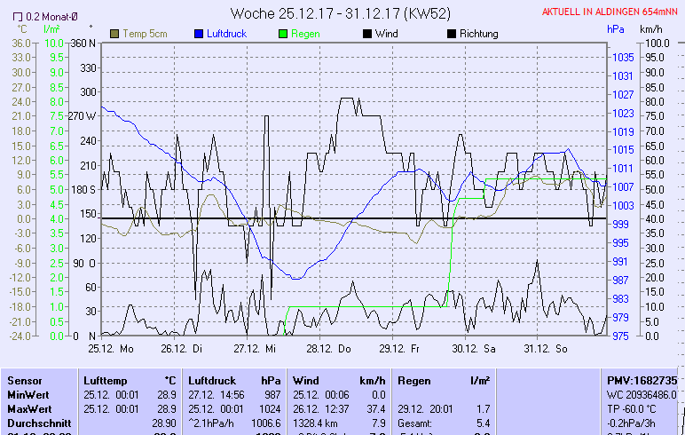Click the green Regen legend swatch
685x435 pixels.
284,34
